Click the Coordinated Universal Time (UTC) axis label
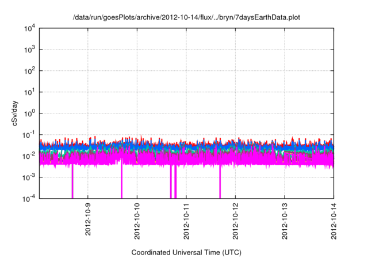Screen dimensions: 368x258 pos(186,252)
